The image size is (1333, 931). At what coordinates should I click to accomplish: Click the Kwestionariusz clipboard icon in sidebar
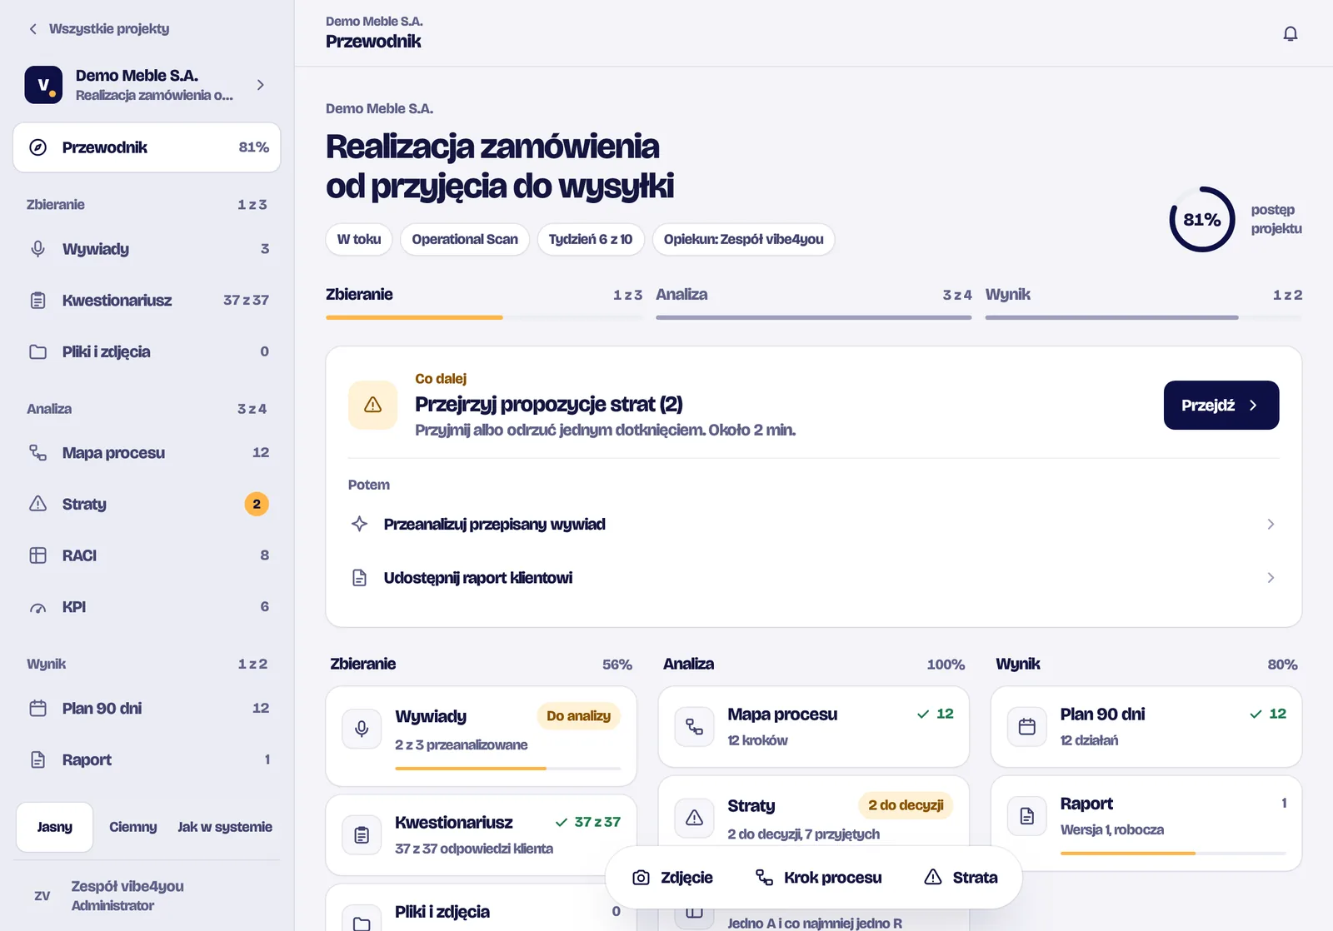click(x=37, y=301)
